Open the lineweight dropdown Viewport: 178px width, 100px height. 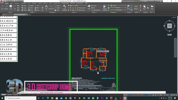tap(118, 8)
